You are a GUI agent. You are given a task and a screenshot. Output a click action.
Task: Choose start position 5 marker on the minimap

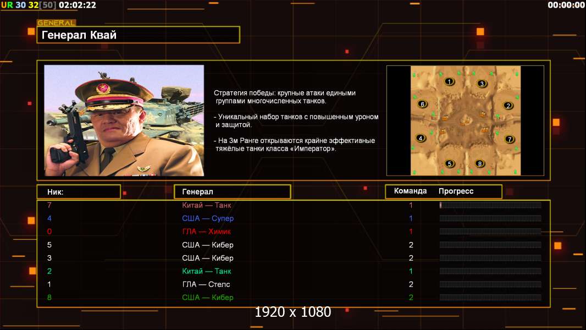coord(449,163)
